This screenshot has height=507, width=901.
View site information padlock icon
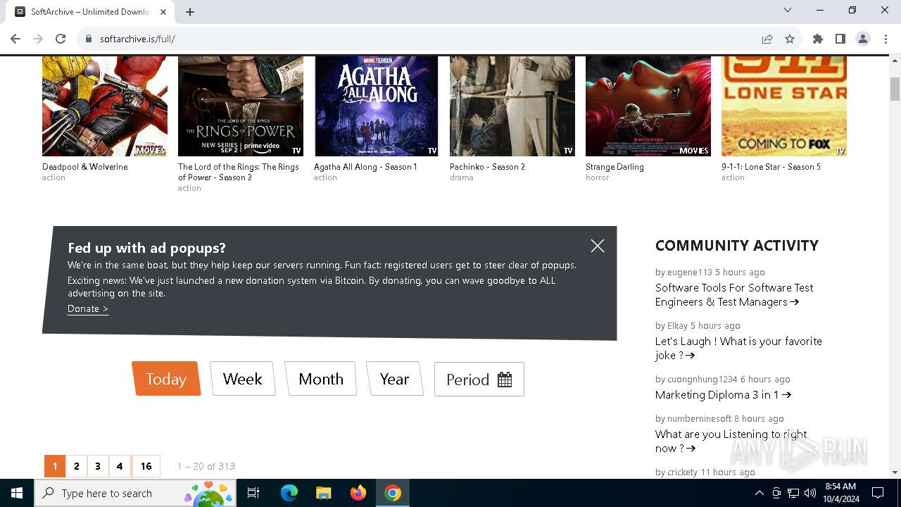click(x=89, y=39)
